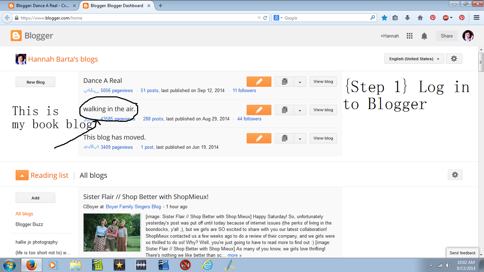Open the Windows Start menu

(x=10, y=265)
